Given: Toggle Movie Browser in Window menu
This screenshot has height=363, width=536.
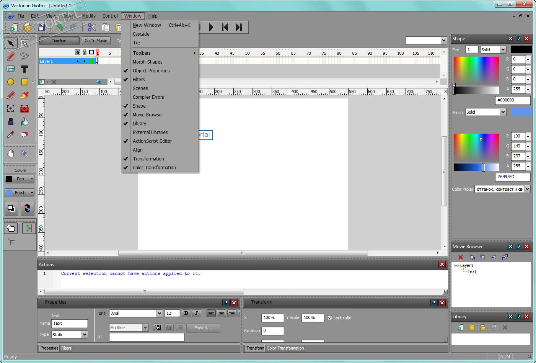Looking at the screenshot, I should coord(160,115).
